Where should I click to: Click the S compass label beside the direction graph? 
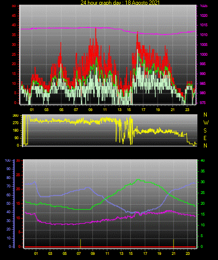click(205, 131)
